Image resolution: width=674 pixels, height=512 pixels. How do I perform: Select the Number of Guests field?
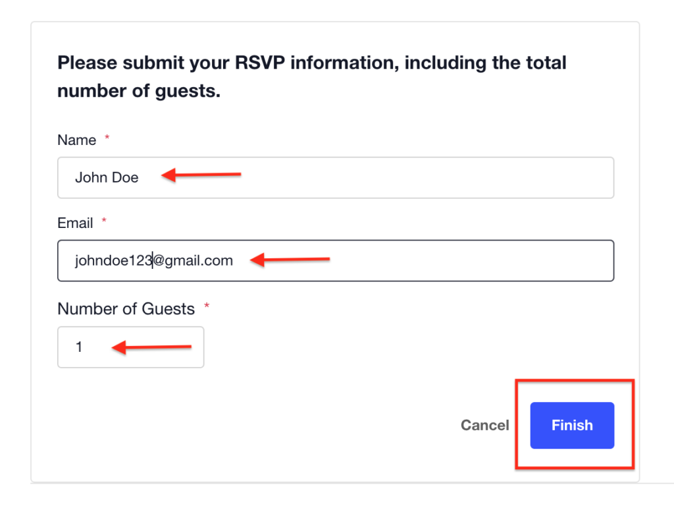click(130, 347)
